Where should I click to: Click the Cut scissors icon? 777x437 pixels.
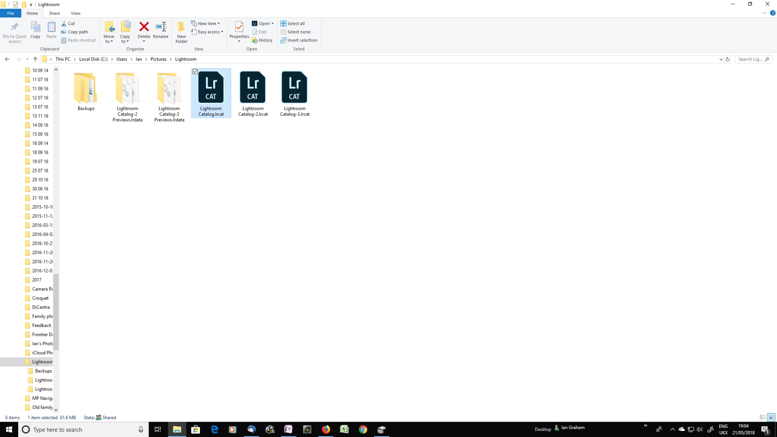[x=64, y=23]
